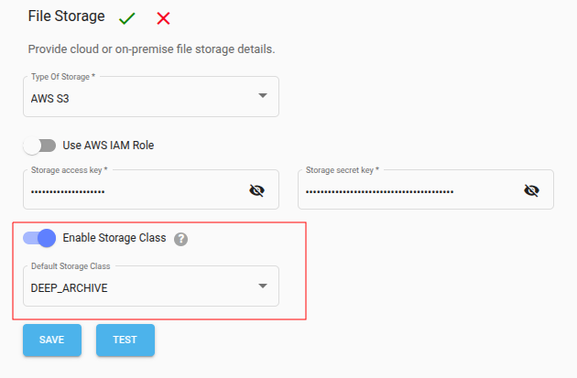Click the green checkmark confirm icon
Screen dimensions: 577x378
127,18
